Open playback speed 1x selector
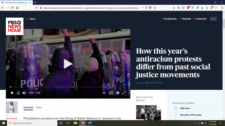225x126 pixels. [104, 93]
